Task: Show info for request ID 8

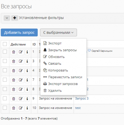Action: click(27, 89)
